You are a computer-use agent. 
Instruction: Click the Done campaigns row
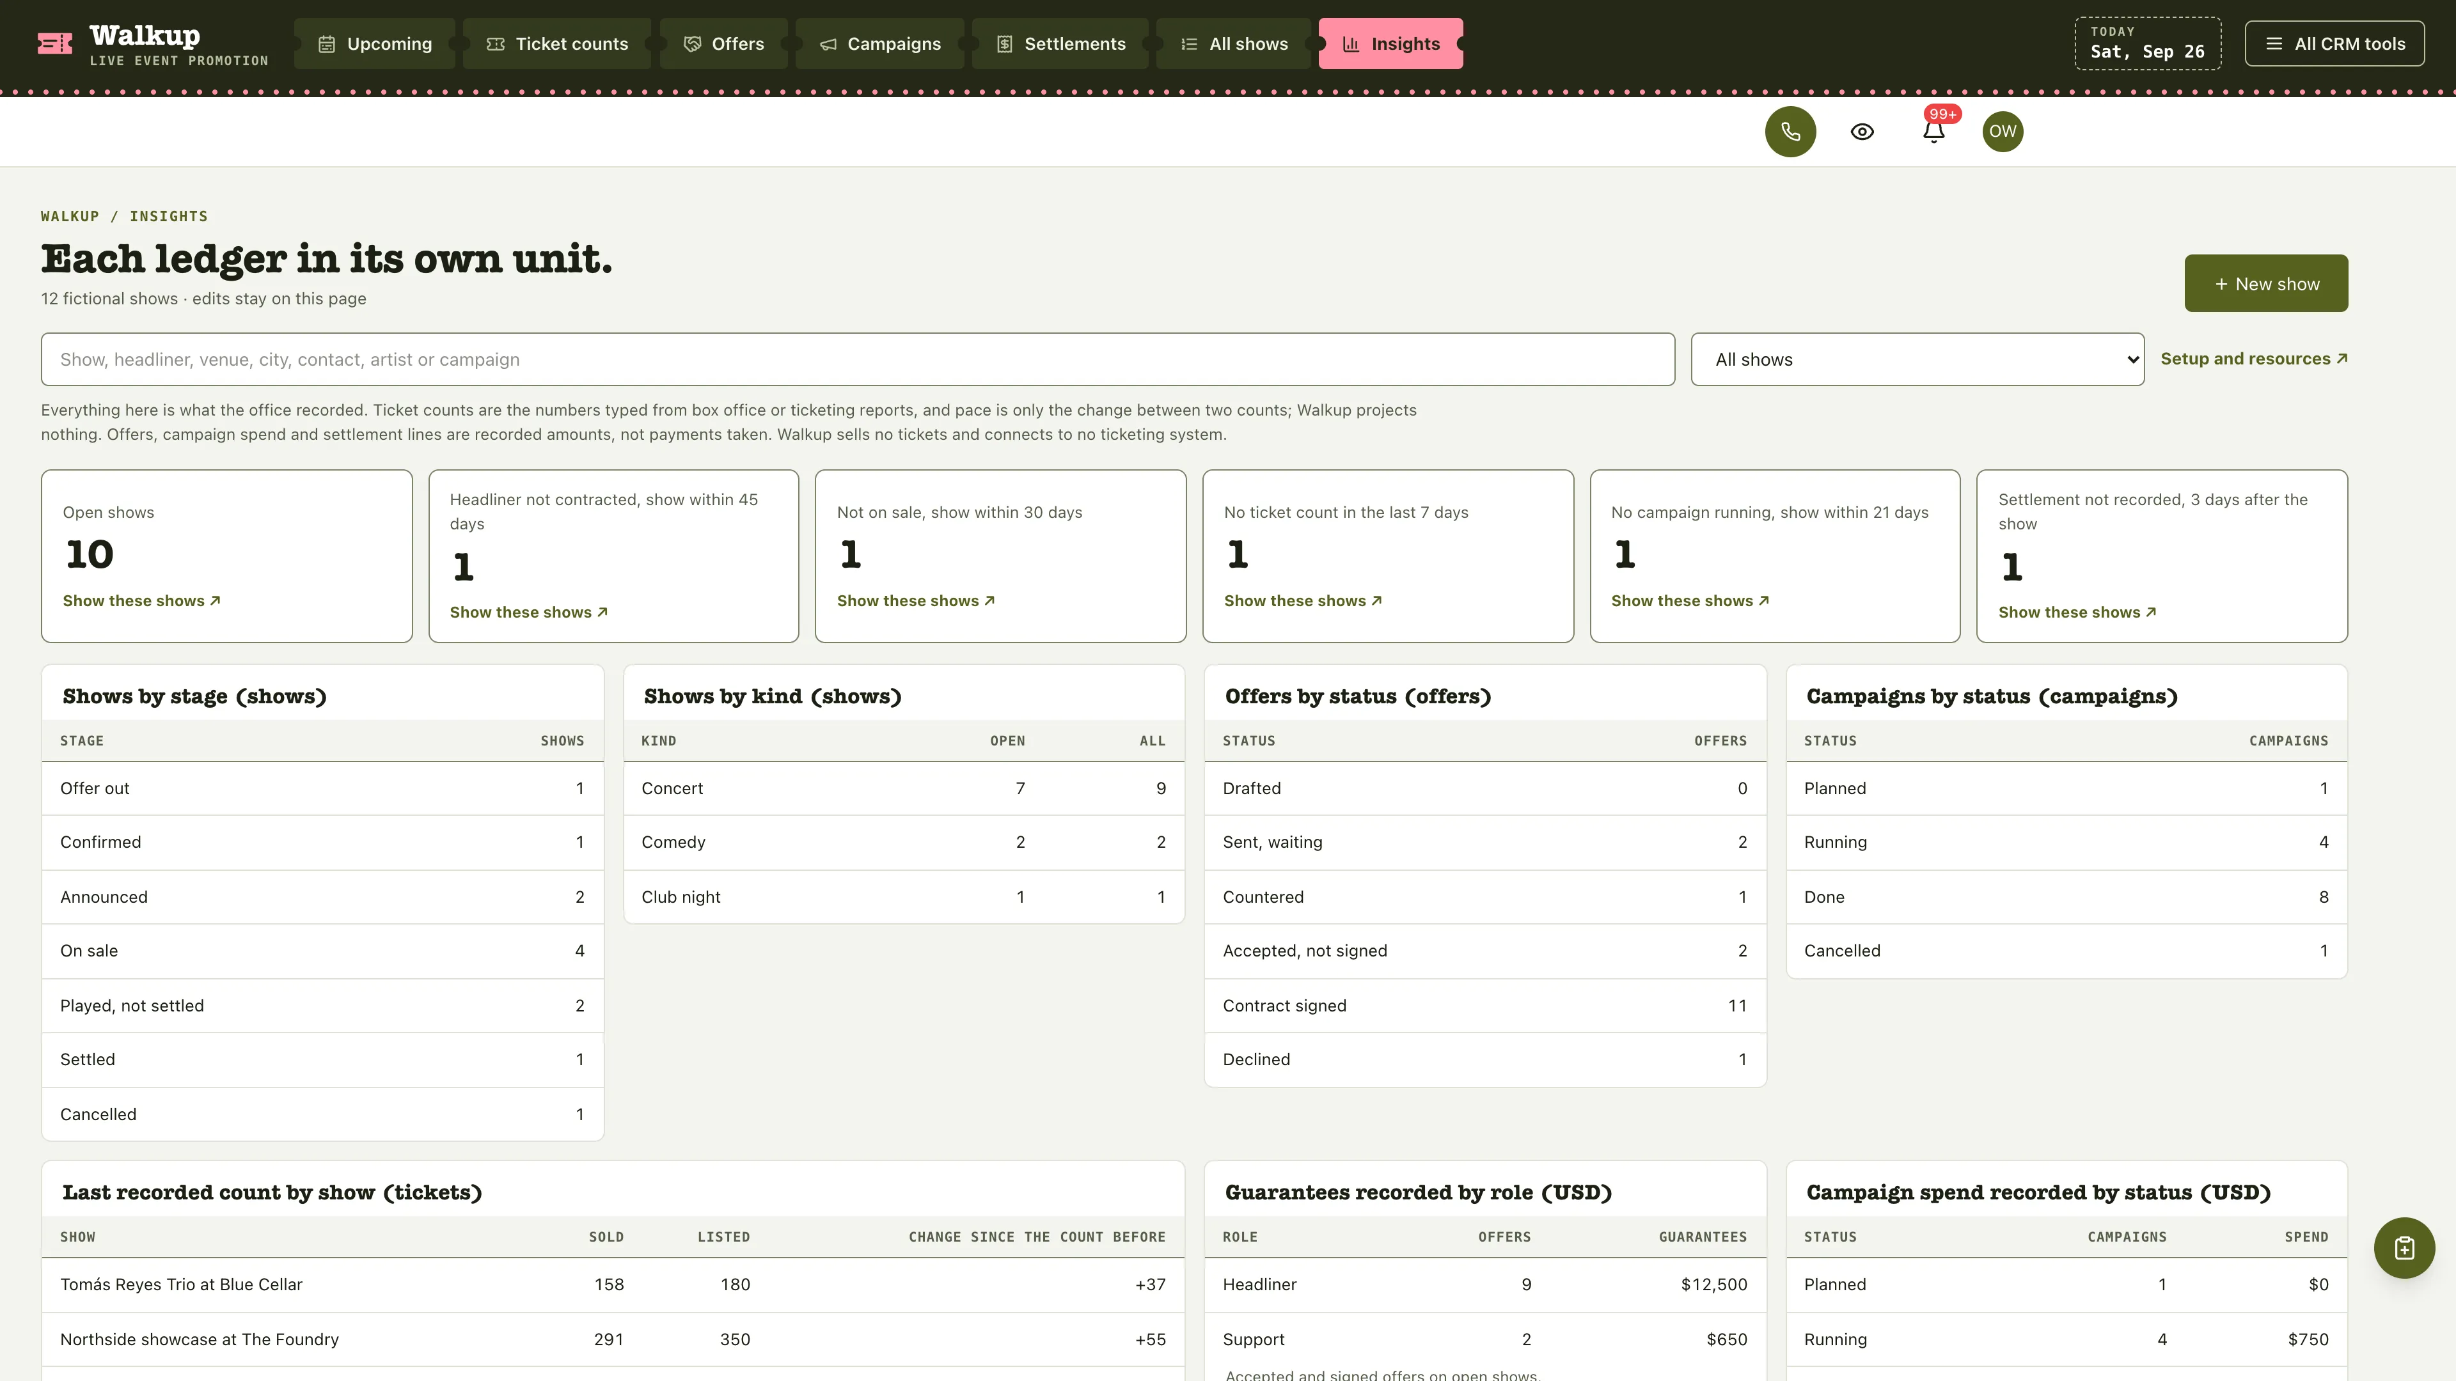tap(2067, 897)
